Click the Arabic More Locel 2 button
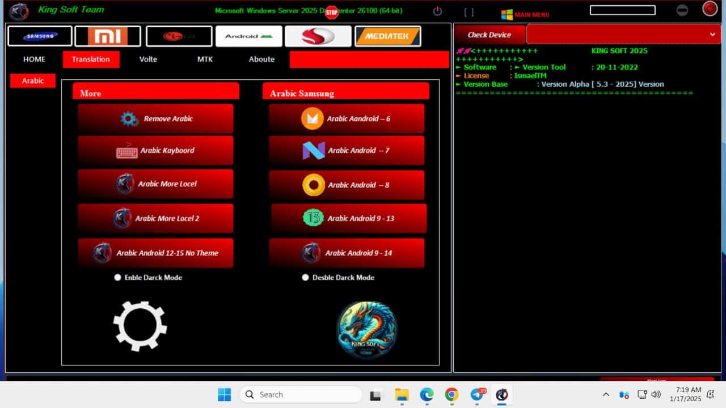726x408 pixels. coord(155,218)
